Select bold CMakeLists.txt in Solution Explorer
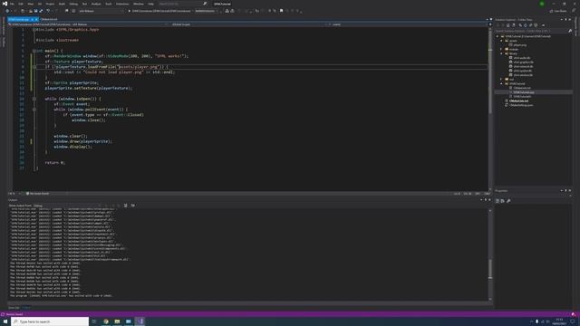 pos(518,101)
